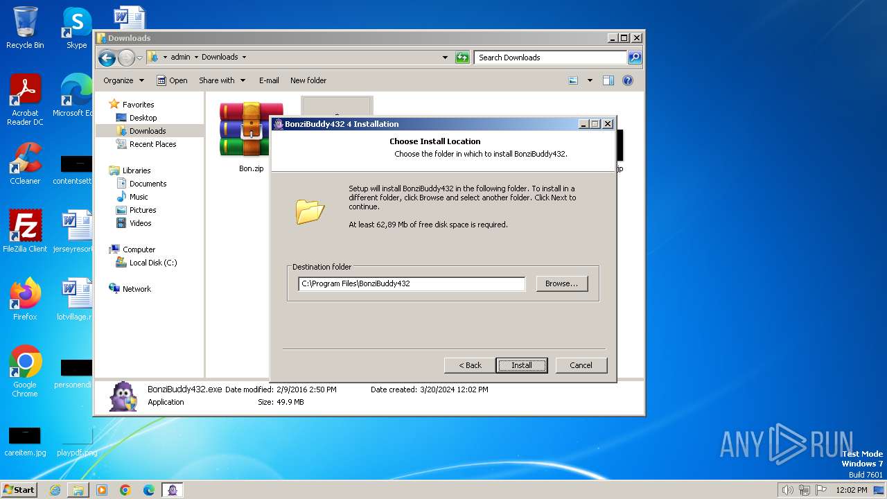Expand address bar history dropdown
887x499 pixels.
point(445,58)
